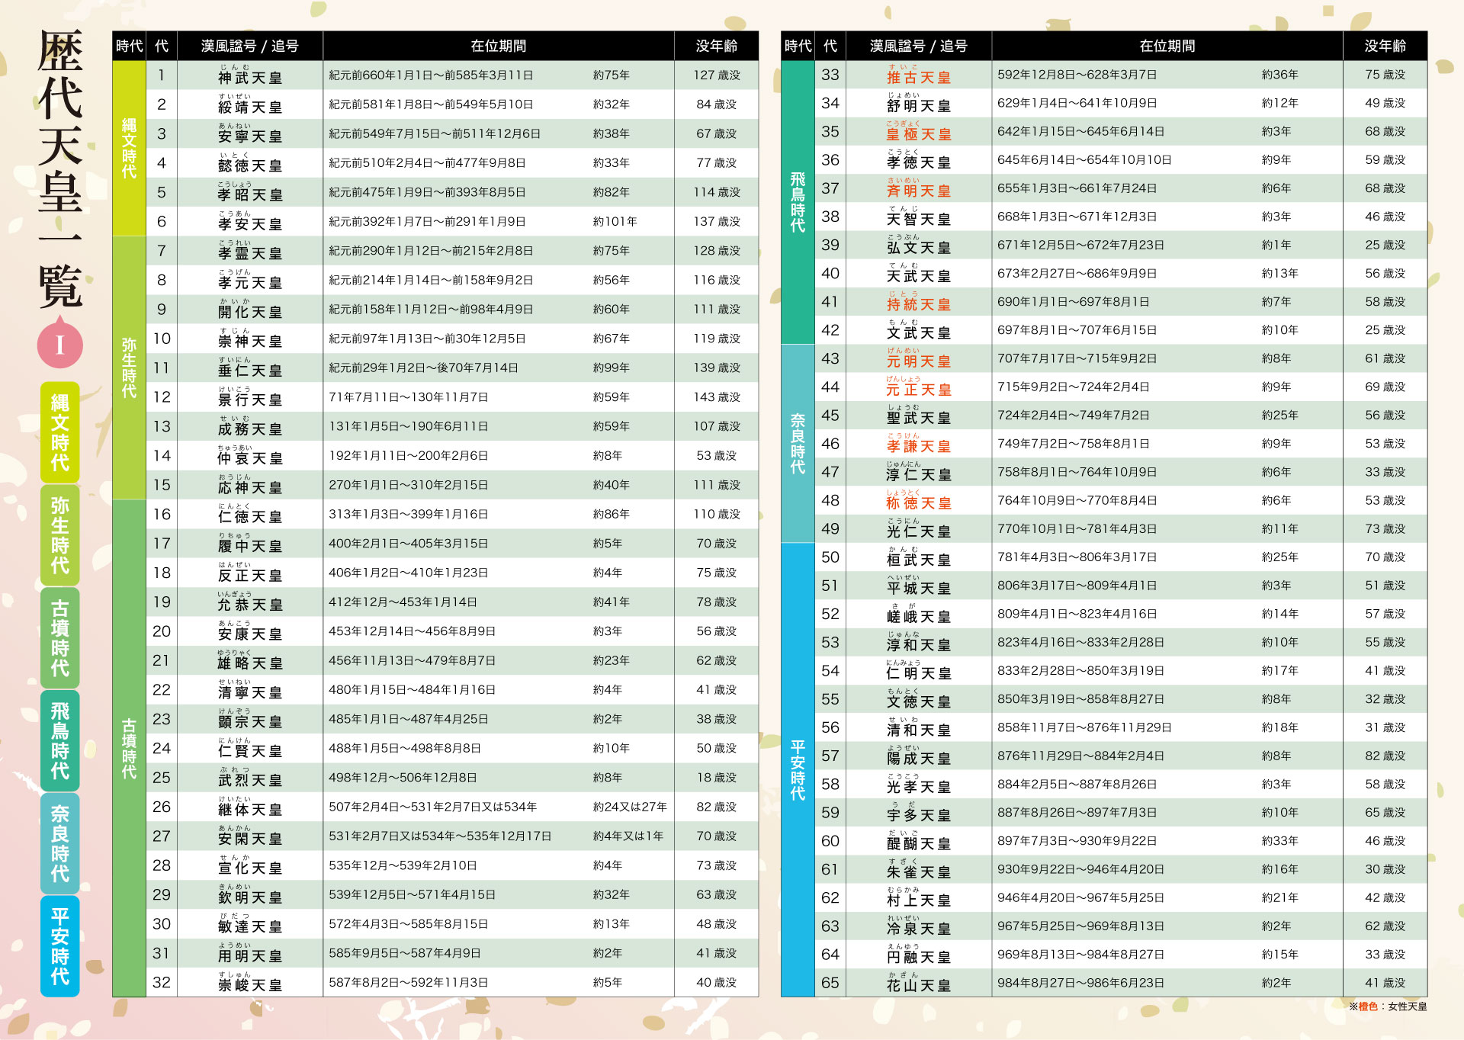This screenshot has height=1040, width=1464.
Task: Click the reign period 930年9月22日〜946年4月20日
Action: 1081,869
